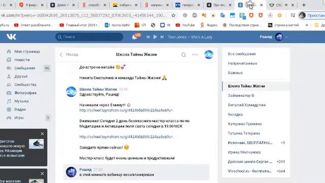
Task: Open почта УрФУ bookmark
Action: (117, 25)
